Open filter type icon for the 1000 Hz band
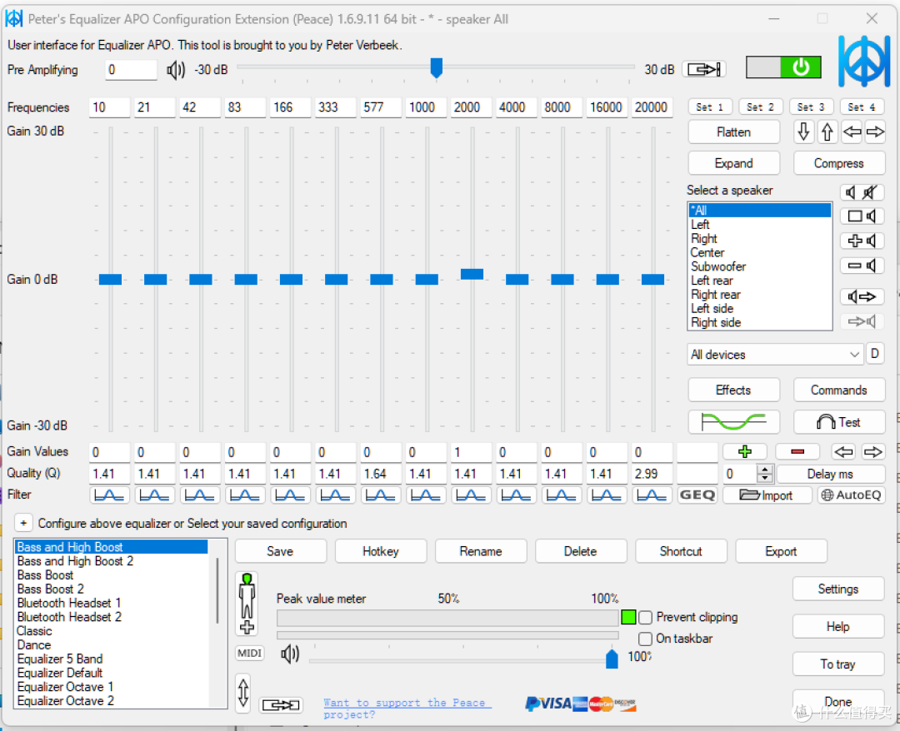The height and width of the screenshot is (731, 900). coord(425,495)
